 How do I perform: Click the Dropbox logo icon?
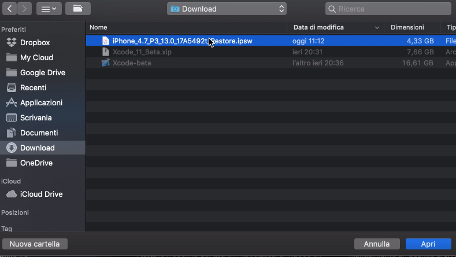(12, 42)
